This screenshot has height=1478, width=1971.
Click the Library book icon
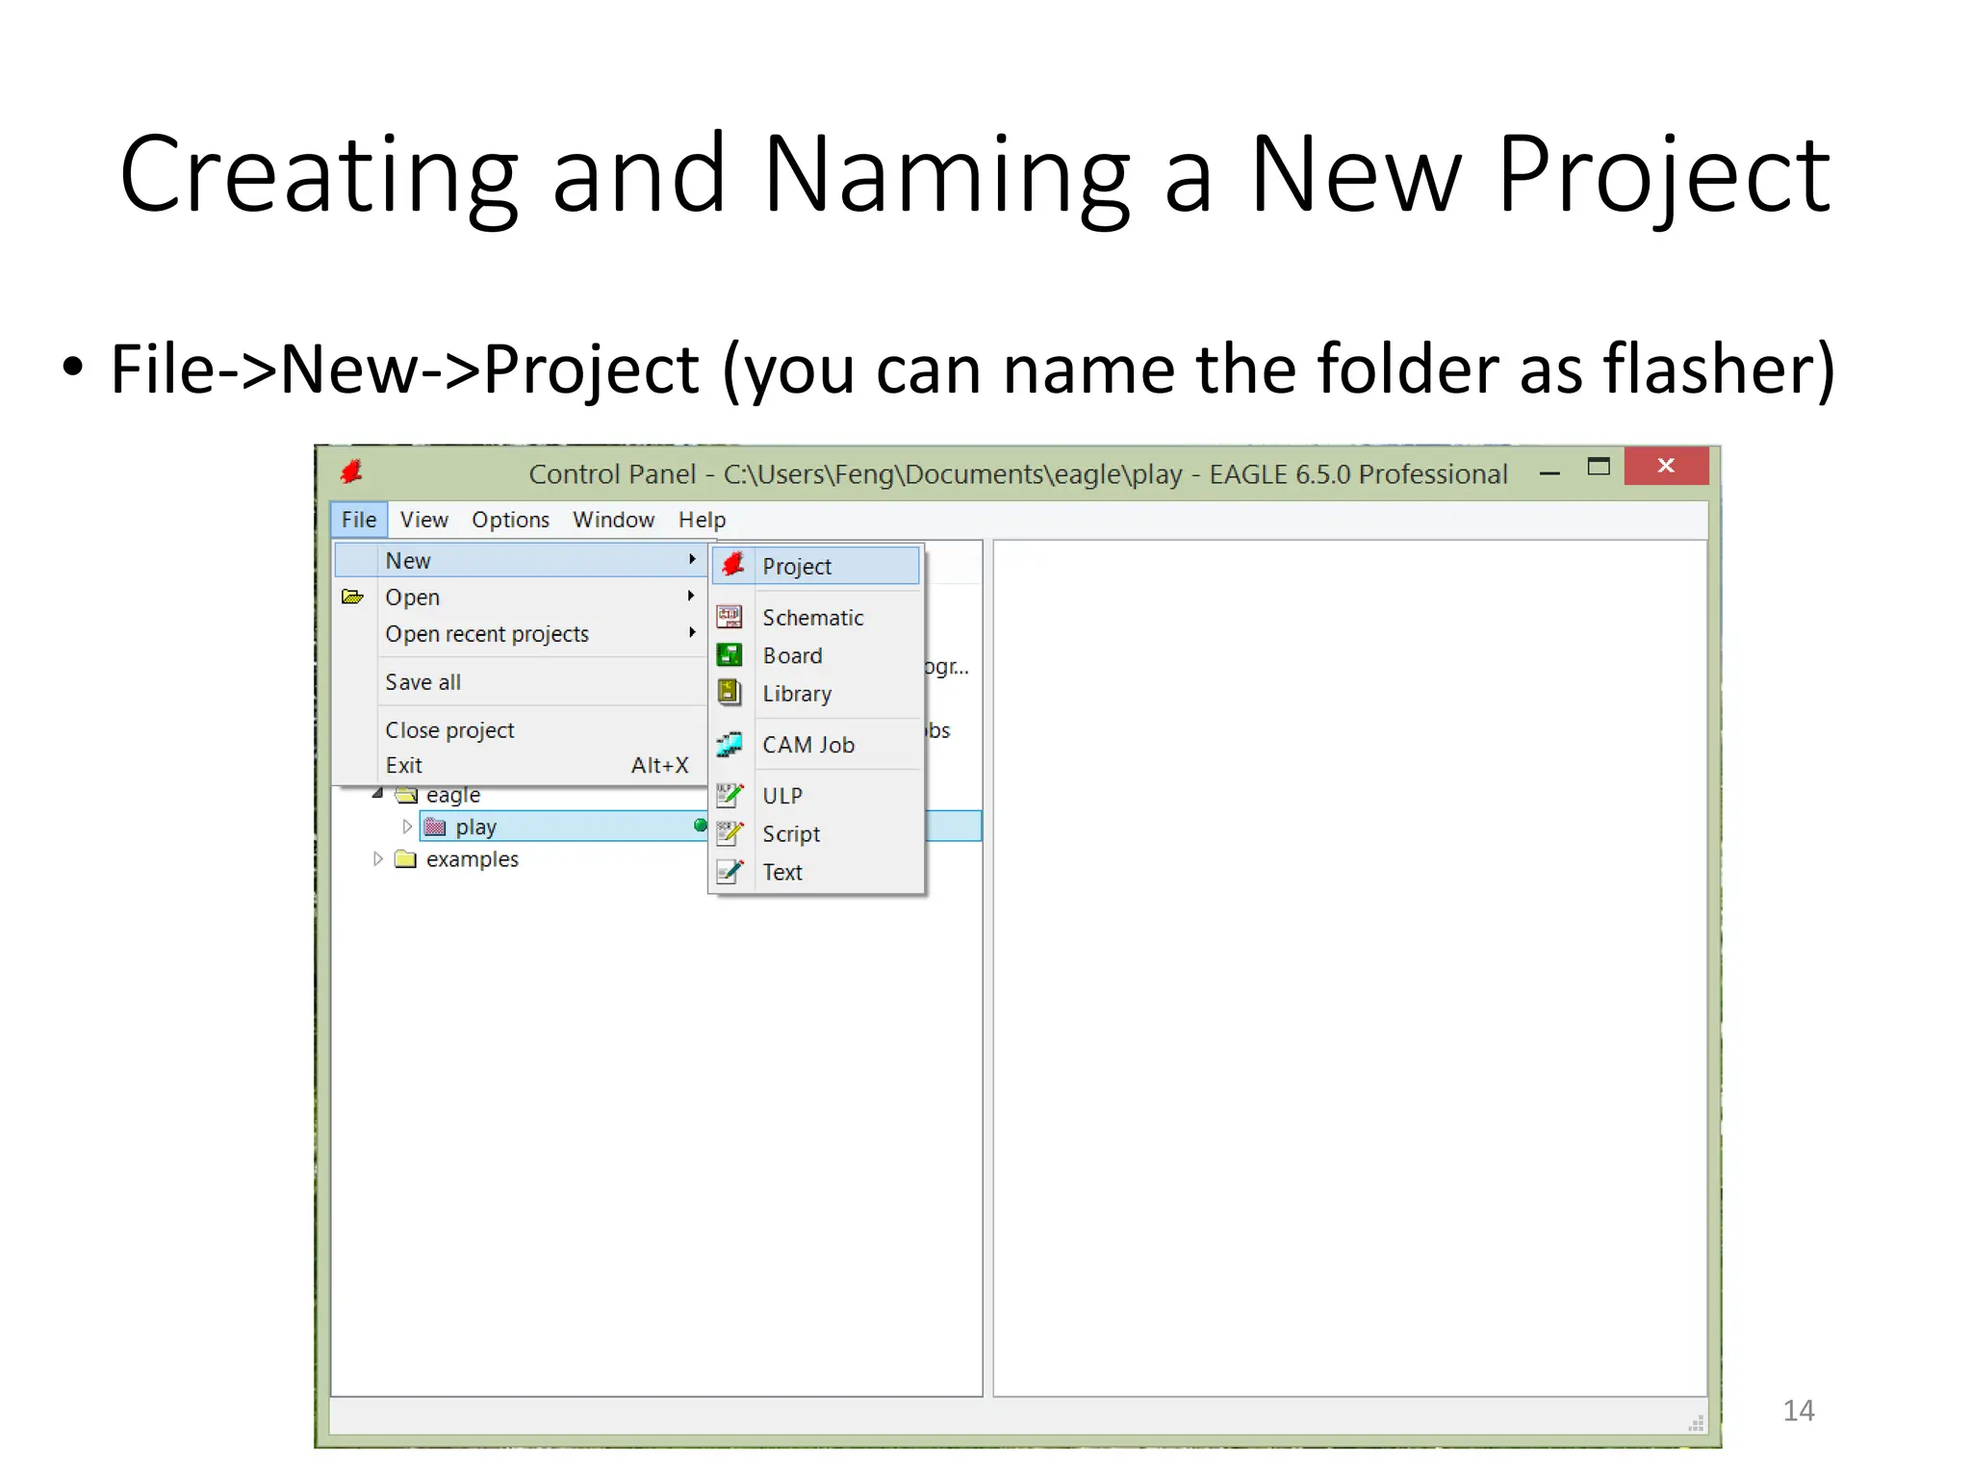pyautogui.click(x=730, y=693)
